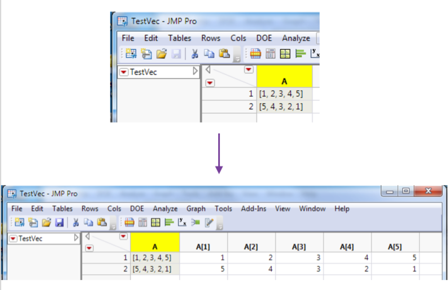The width and height of the screenshot is (448, 290).
Task: Click New Script icon in lower window
Action: (33, 222)
